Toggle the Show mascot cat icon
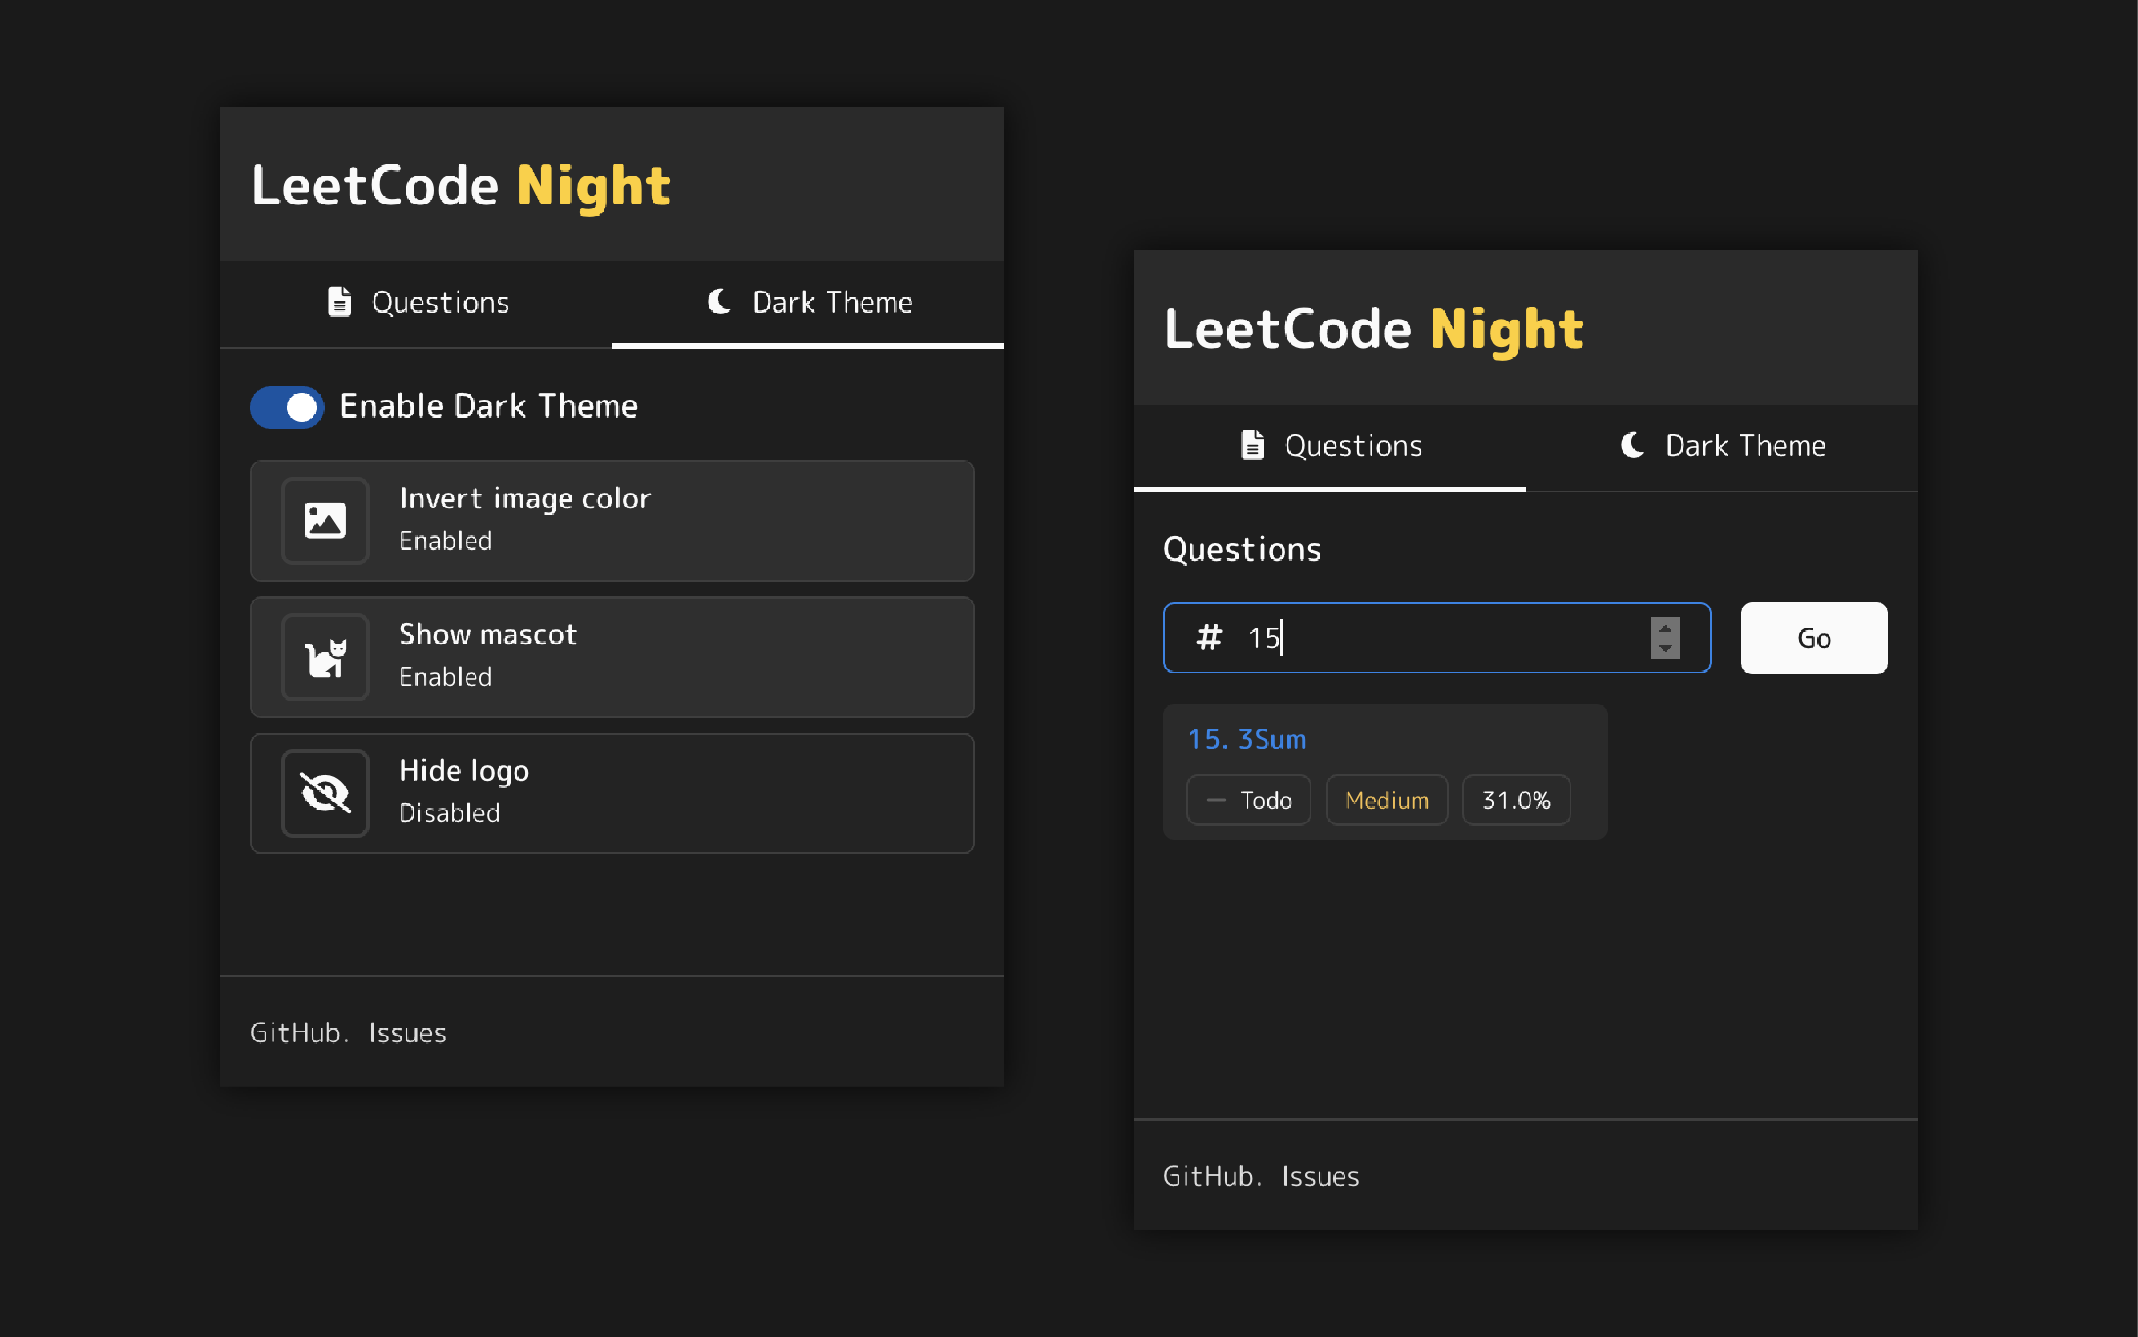 pyautogui.click(x=325, y=656)
